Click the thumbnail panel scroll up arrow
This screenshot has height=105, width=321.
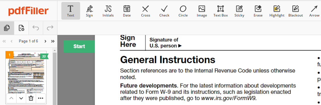[55, 50]
